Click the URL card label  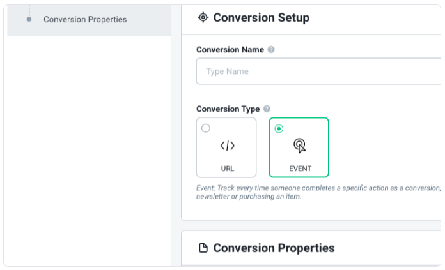(x=228, y=169)
